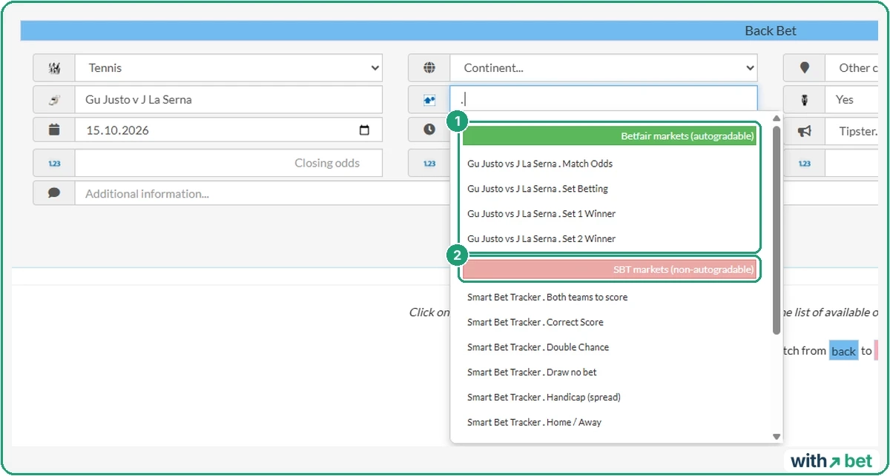Click the 123 icon below the clock icon
The width and height of the screenshot is (890, 476).
pos(429,164)
